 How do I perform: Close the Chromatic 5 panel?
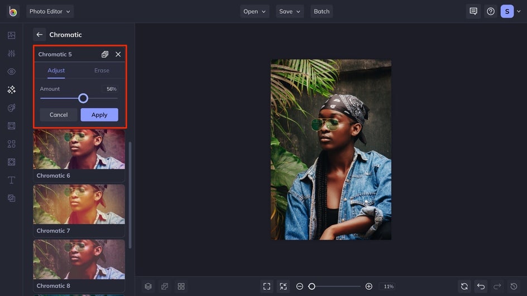point(118,55)
